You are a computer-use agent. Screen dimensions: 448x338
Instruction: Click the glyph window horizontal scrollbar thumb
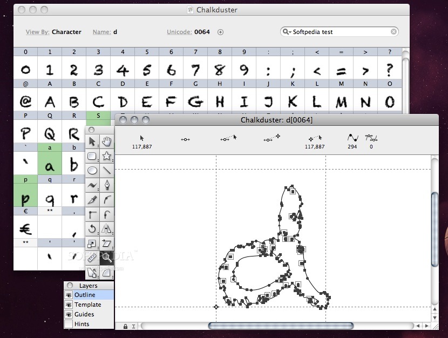click(x=281, y=326)
